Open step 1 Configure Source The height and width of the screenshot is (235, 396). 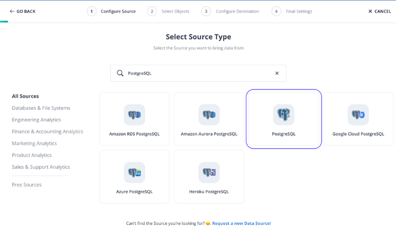pos(111,11)
